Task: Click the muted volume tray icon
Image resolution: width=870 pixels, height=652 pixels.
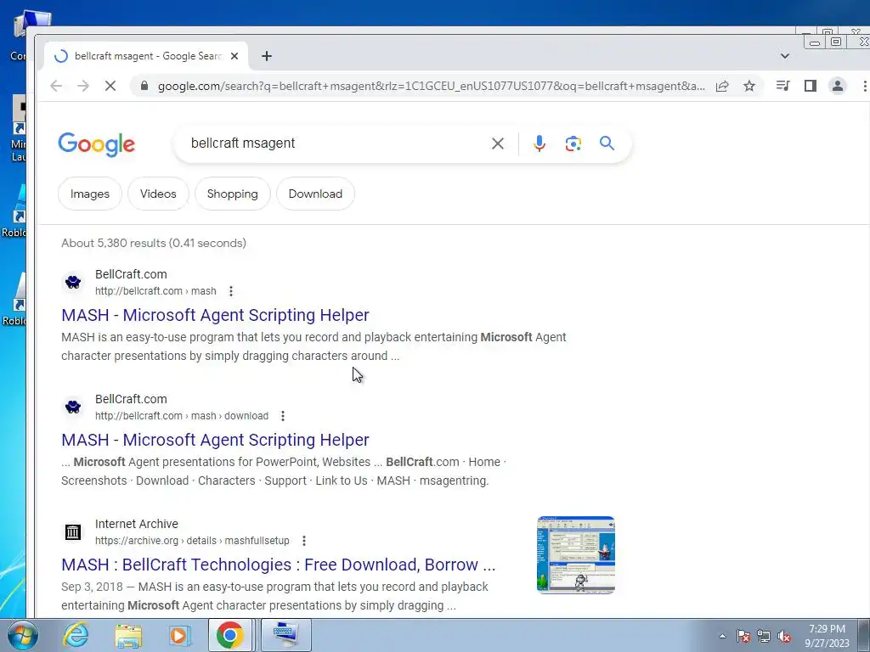Action: [784, 636]
